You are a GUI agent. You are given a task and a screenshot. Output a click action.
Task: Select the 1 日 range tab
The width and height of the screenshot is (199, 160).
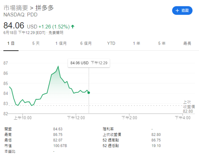point(11,43)
